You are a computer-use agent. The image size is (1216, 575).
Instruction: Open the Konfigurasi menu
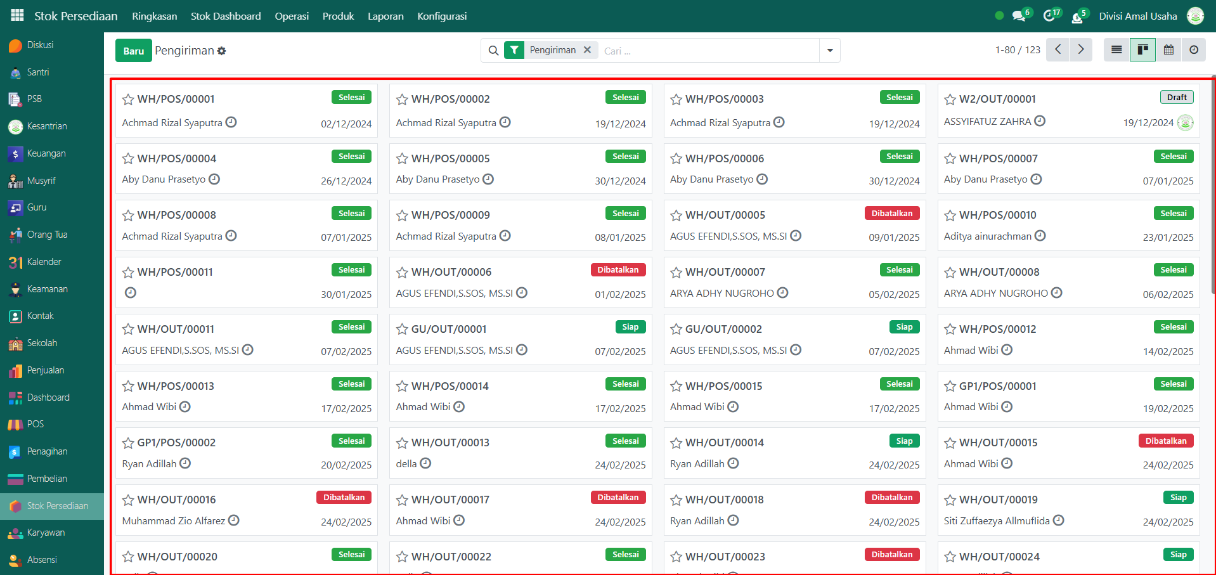pos(441,16)
